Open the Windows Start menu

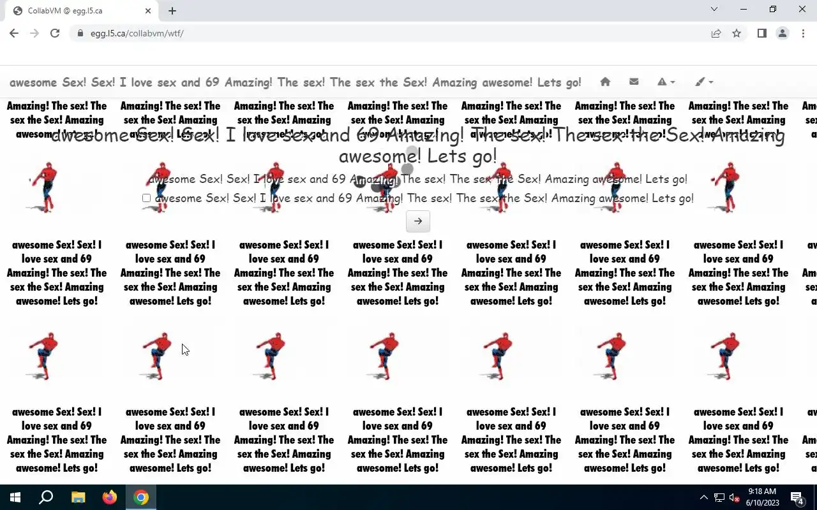15,497
